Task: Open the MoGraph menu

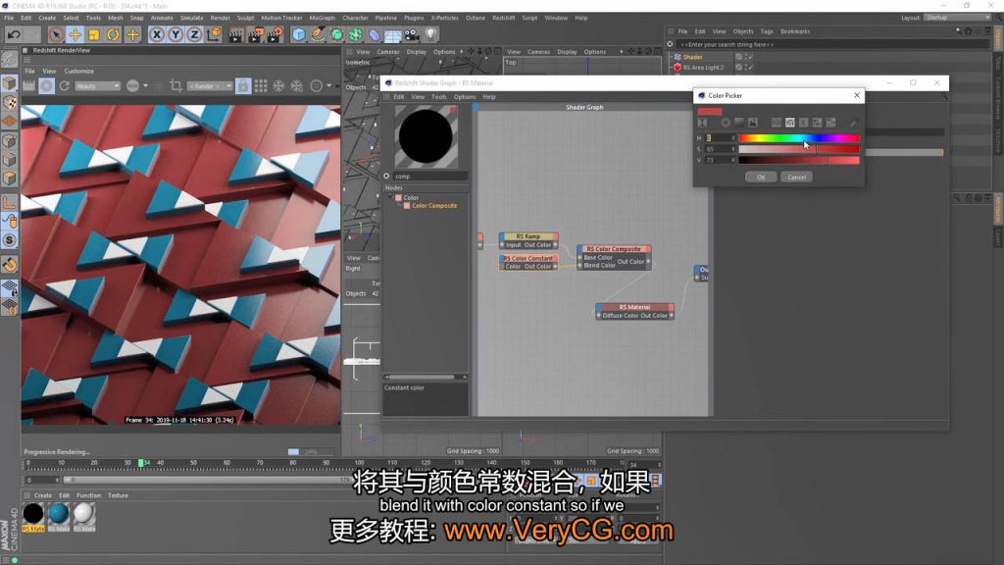Action: tap(322, 18)
